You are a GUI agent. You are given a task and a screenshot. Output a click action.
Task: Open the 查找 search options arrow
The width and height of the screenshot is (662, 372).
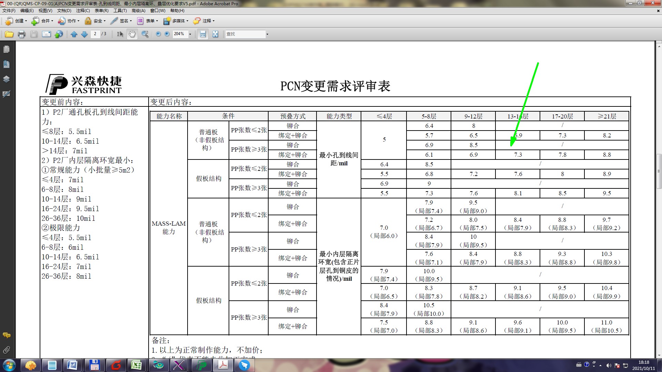tap(267, 34)
